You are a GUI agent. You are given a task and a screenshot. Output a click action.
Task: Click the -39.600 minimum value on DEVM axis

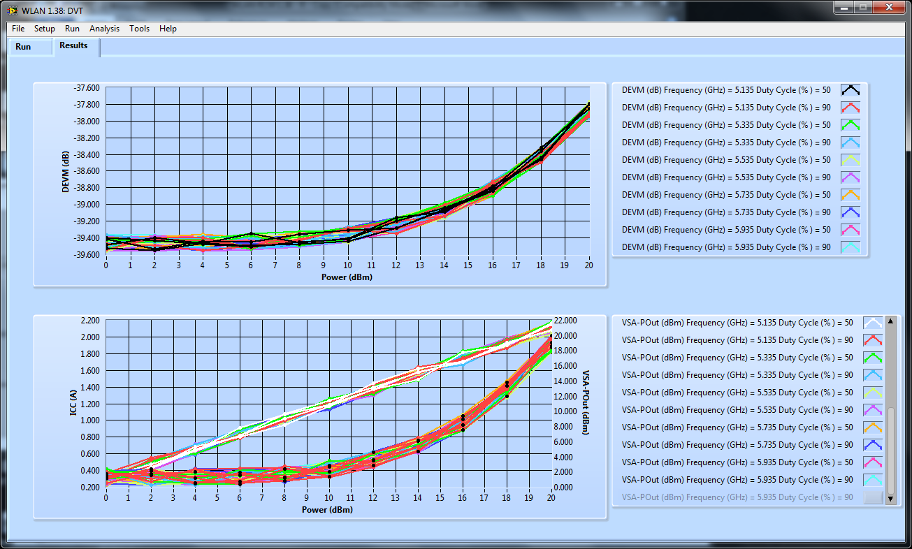click(x=87, y=255)
